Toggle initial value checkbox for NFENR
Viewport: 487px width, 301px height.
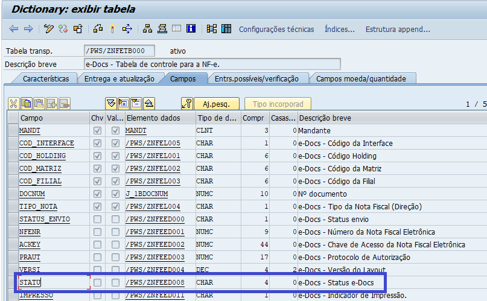coord(115,232)
